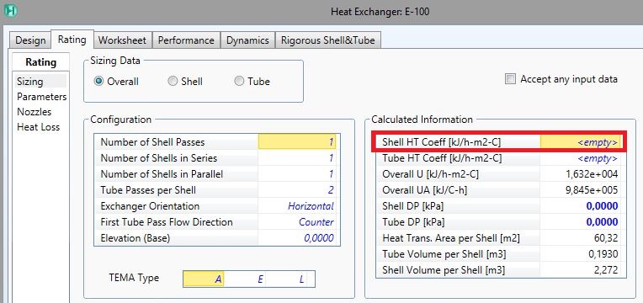Select the TEMA Type front head A cell
Screen dimensions: 643x303
[x=204, y=279]
